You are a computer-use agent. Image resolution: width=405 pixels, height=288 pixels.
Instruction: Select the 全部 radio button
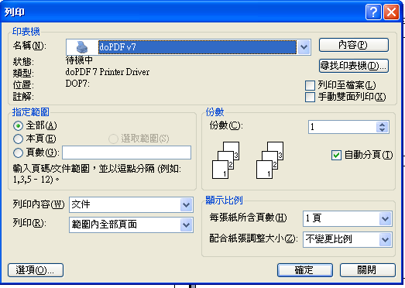(18, 126)
